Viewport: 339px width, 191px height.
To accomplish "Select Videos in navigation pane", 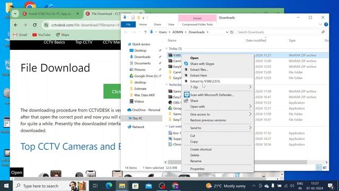I will click(139, 101).
